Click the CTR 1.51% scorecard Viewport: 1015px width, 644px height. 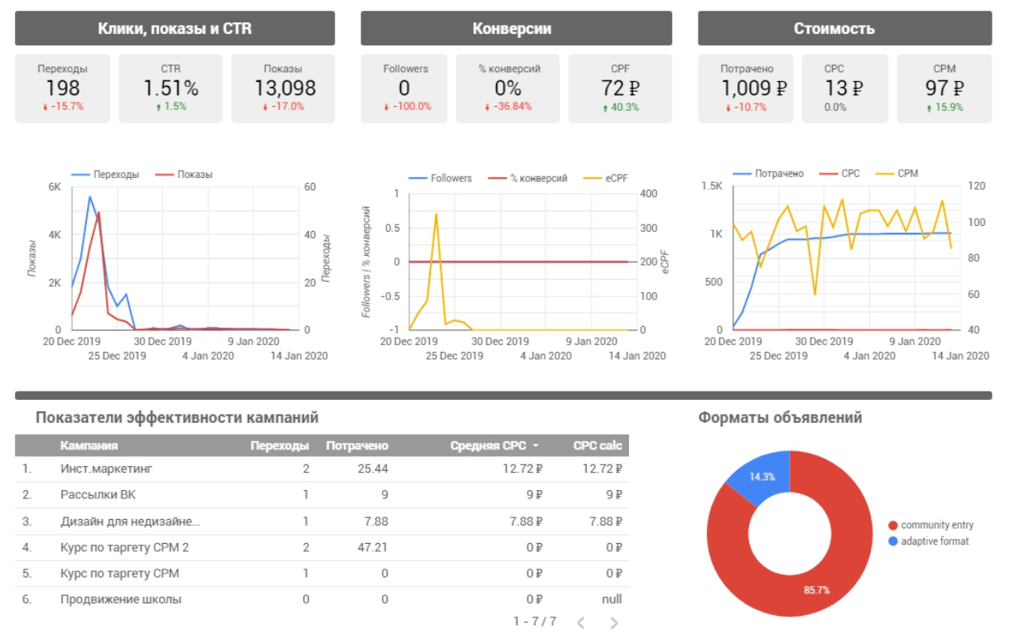171,89
